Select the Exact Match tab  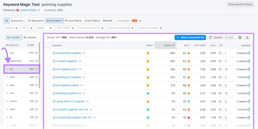(92, 21)
